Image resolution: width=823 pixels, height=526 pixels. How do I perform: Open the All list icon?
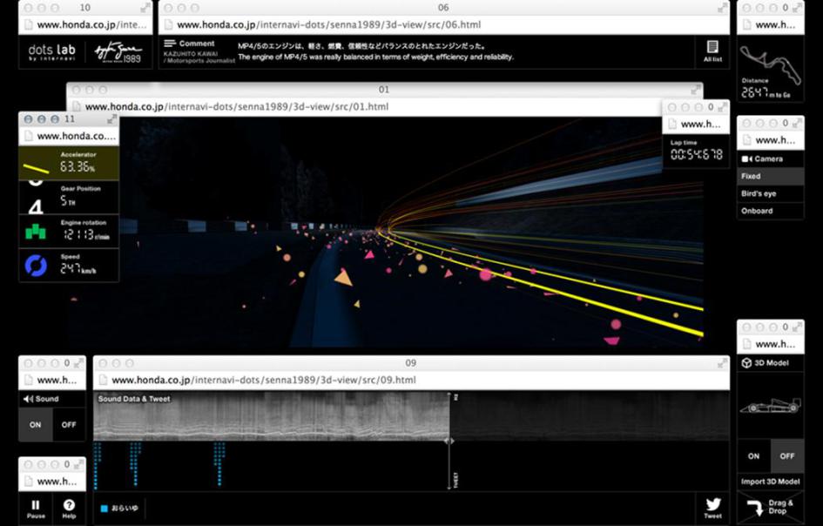tap(712, 50)
